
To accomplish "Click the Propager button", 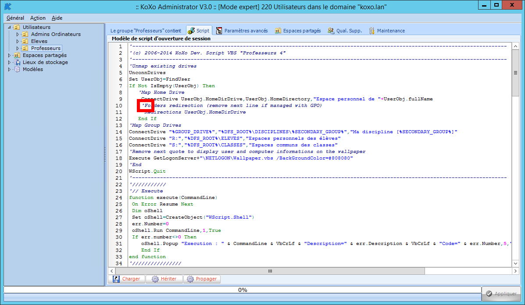I will (x=202, y=279).
